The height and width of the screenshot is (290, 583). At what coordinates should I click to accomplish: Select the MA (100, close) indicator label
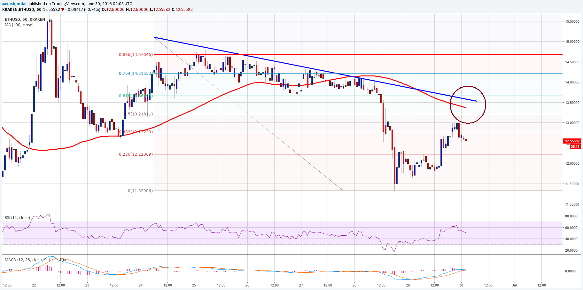[19, 25]
